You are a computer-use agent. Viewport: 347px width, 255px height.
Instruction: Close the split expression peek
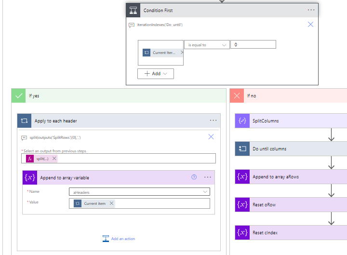(x=211, y=137)
